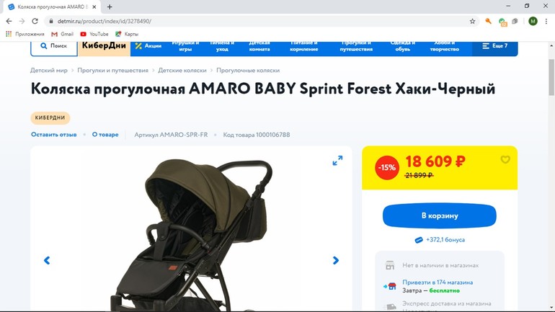This screenshot has width=555, height=312.
Task: Open 'Привезти в 174 магазина' link
Action: coord(438,282)
